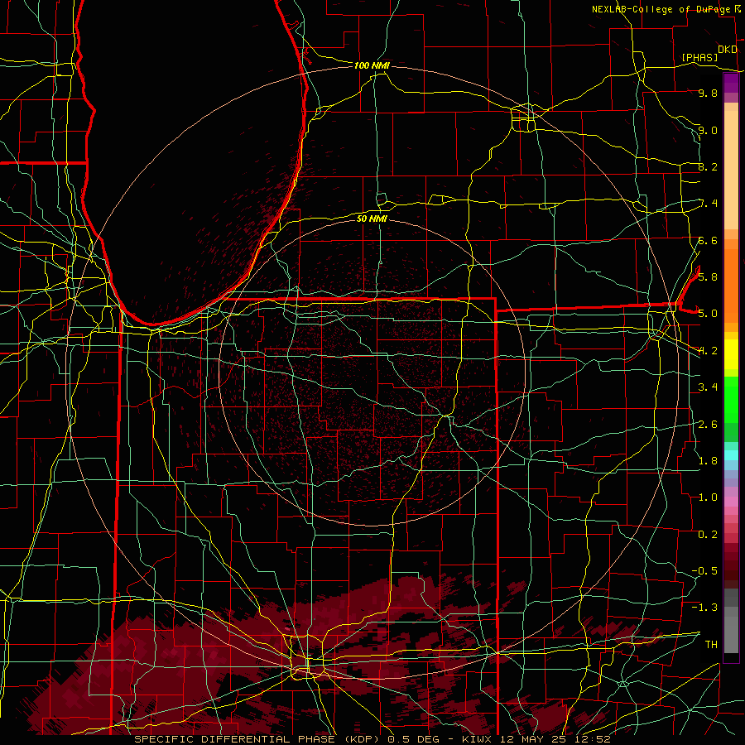The image size is (745, 745).
Task: Click the 5.8 scale value
Action: coord(708,276)
